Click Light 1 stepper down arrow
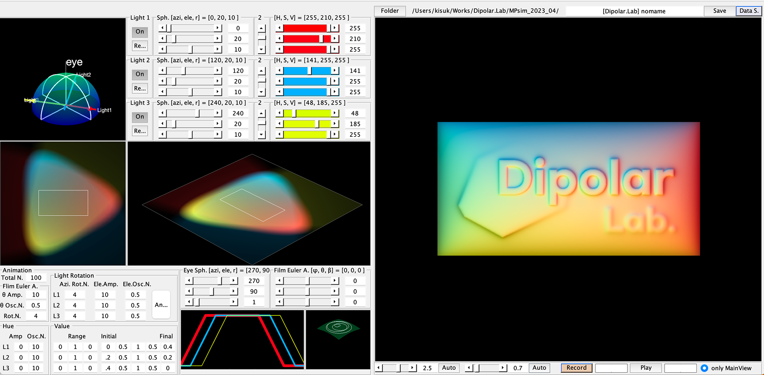764x375 pixels. coord(261,49)
